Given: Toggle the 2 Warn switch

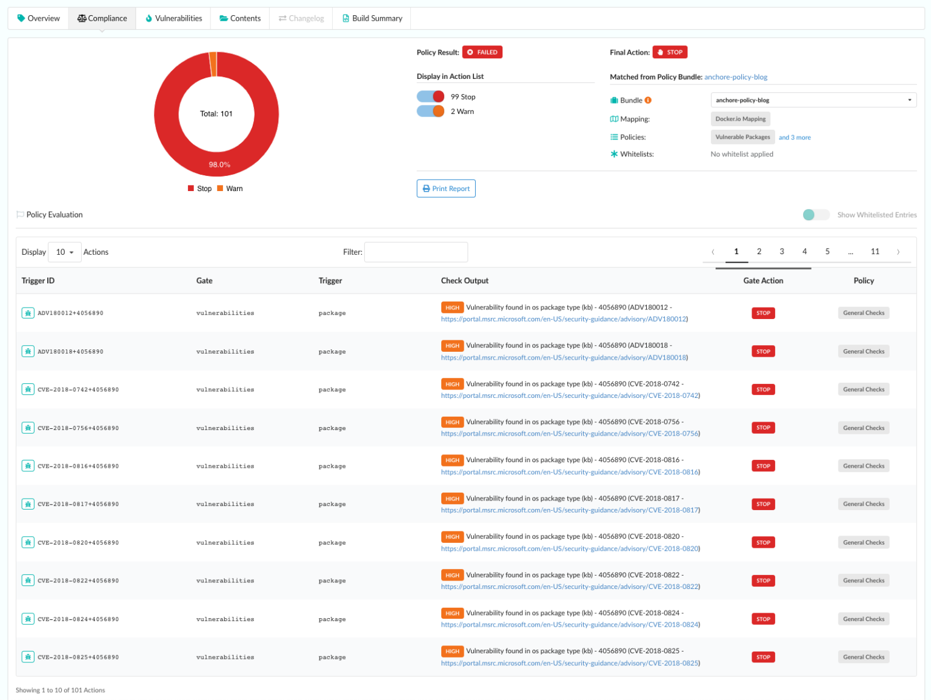Looking at the screenshot, I should coord(430,111).
